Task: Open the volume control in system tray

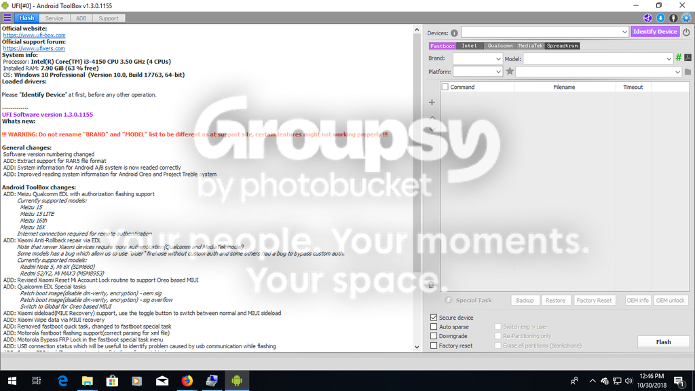Action: [x=628, y=381]
